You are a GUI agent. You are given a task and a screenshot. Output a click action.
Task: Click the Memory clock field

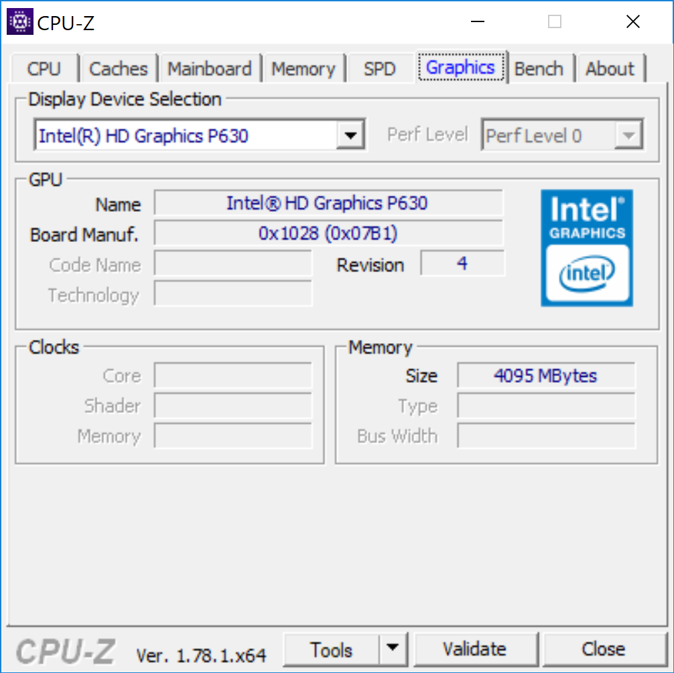[233, 436]
